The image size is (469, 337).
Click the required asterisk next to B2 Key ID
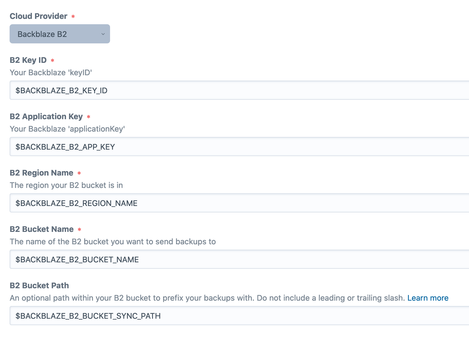[52, 60]
